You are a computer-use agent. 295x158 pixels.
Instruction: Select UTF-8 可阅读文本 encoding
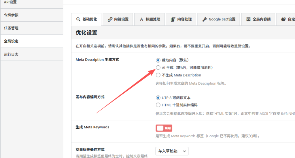158,98
